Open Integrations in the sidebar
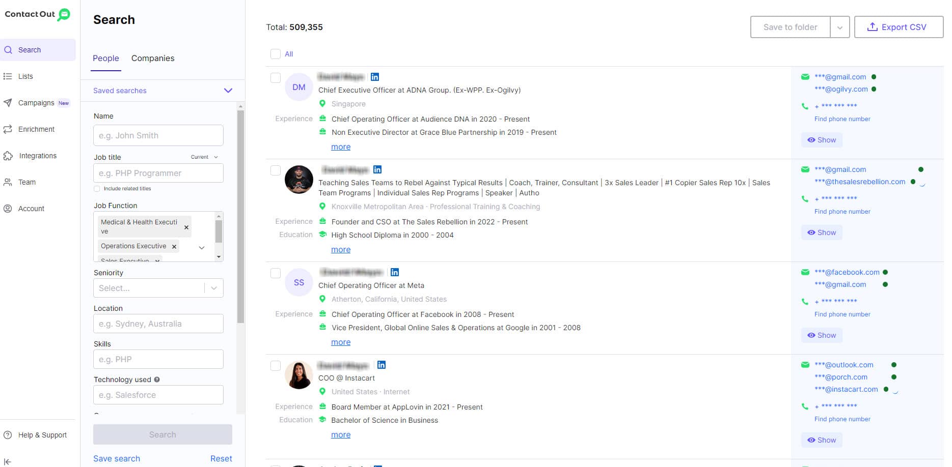Image resolution: width=952 pixels, height=467 pixels. tap(38, 156)
